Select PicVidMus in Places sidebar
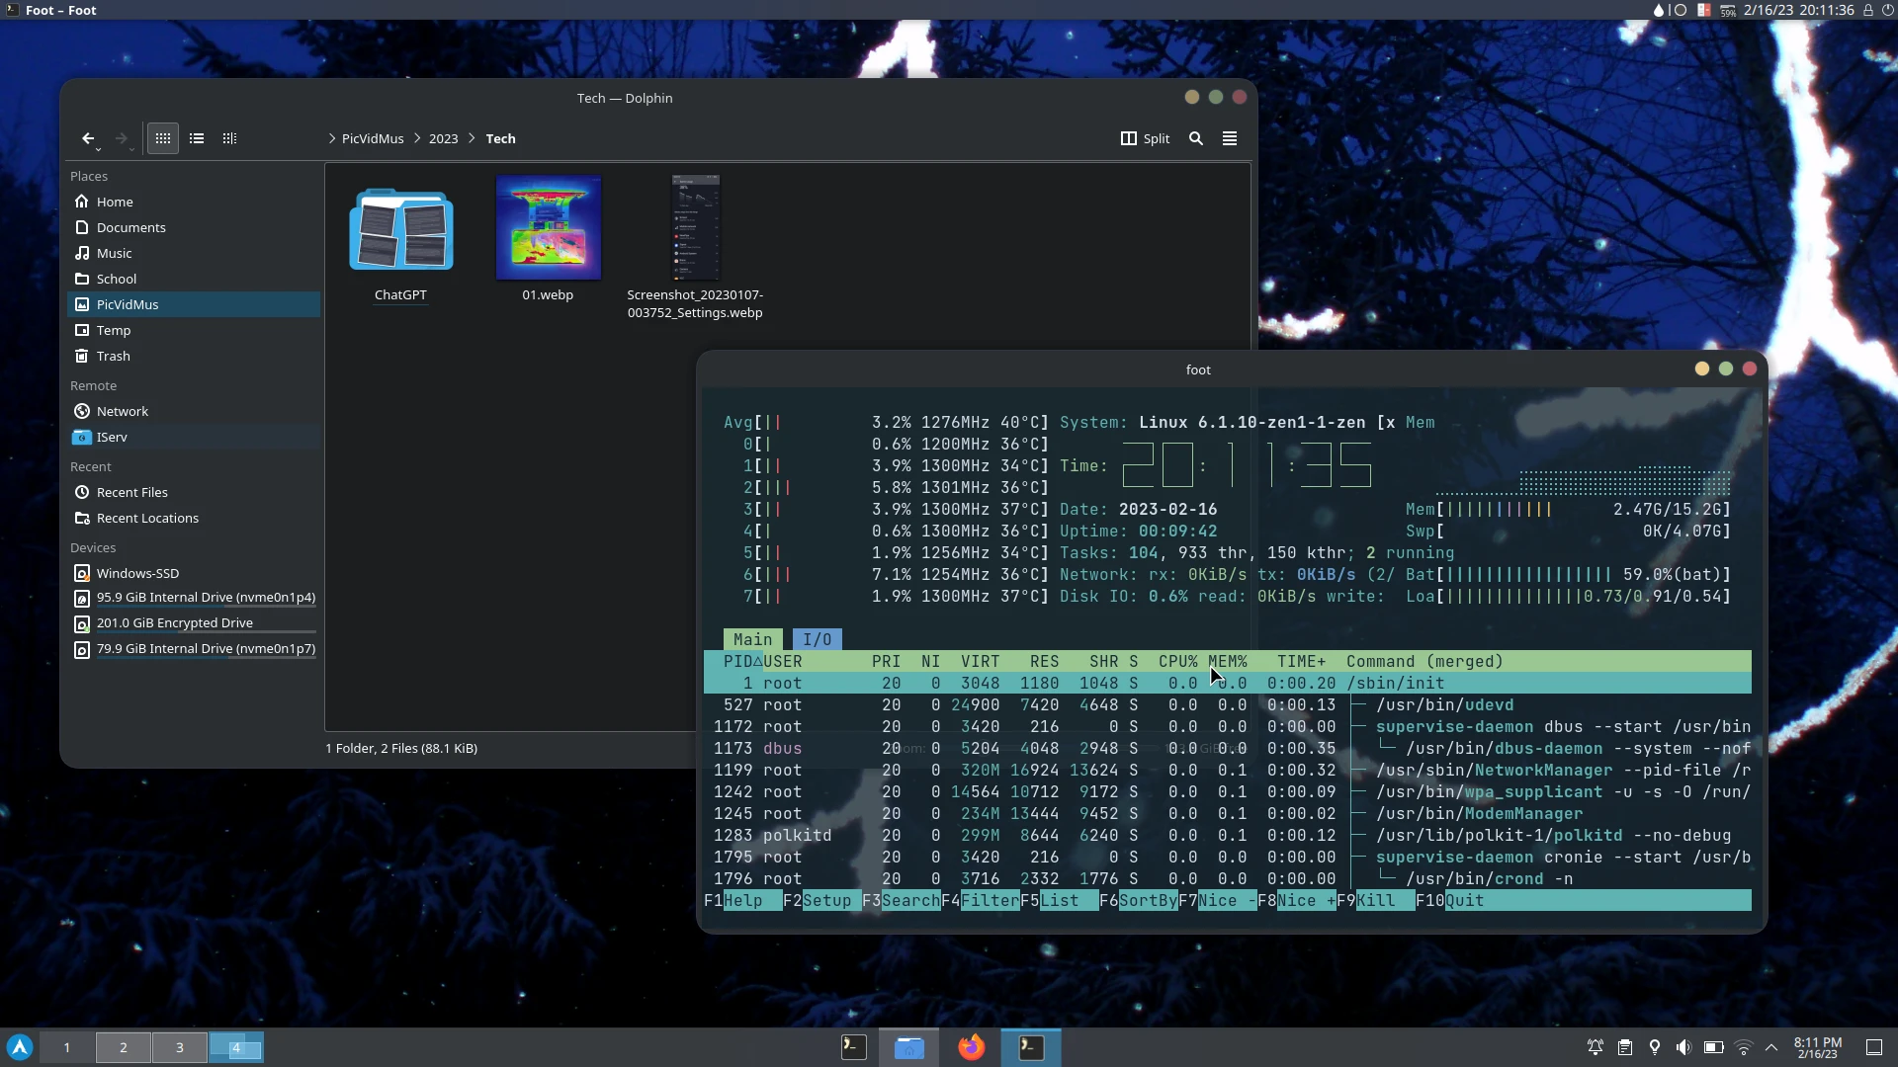The height and width of the screenshot is (1067, 1898). (x=194, y=304)
